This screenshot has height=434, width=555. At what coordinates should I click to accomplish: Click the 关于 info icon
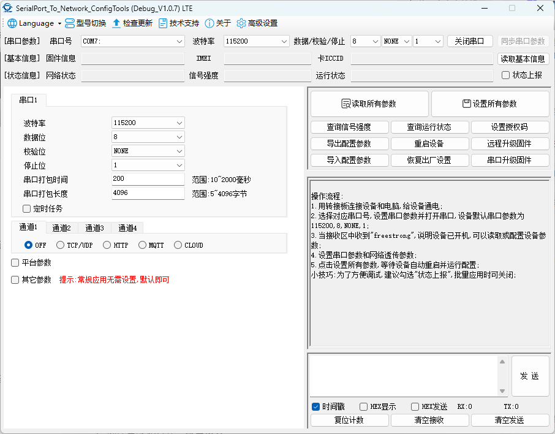click(x=210, y=23)
